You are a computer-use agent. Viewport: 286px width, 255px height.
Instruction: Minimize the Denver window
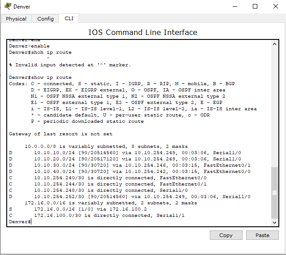click(x=234, y=6)
